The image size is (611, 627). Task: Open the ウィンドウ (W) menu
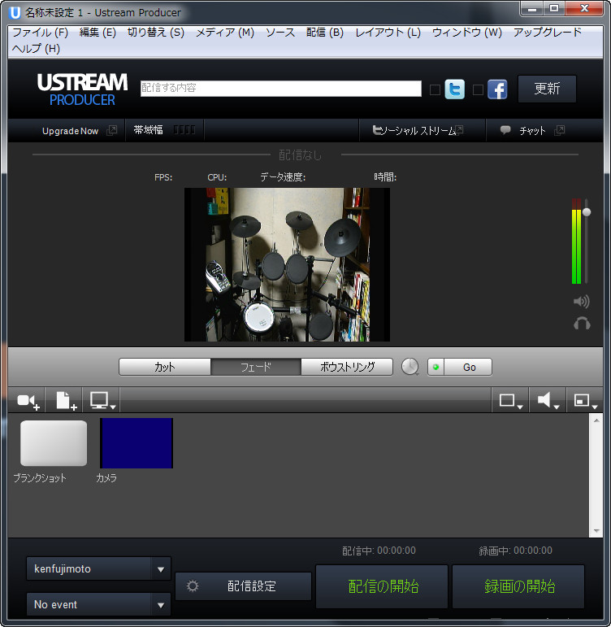[x=466, y=33]
